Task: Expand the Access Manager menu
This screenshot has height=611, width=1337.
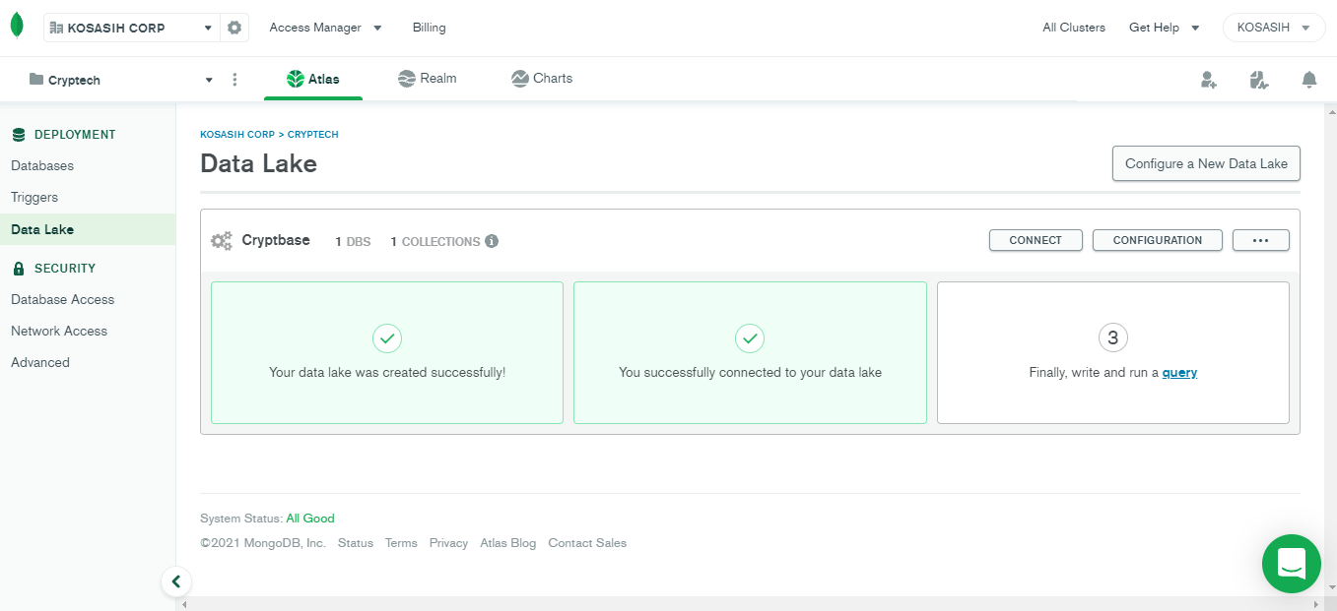Action: click(325, 28)
